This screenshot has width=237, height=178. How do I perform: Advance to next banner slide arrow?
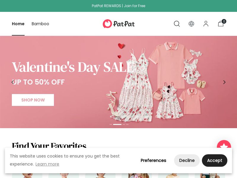point(224,82)
